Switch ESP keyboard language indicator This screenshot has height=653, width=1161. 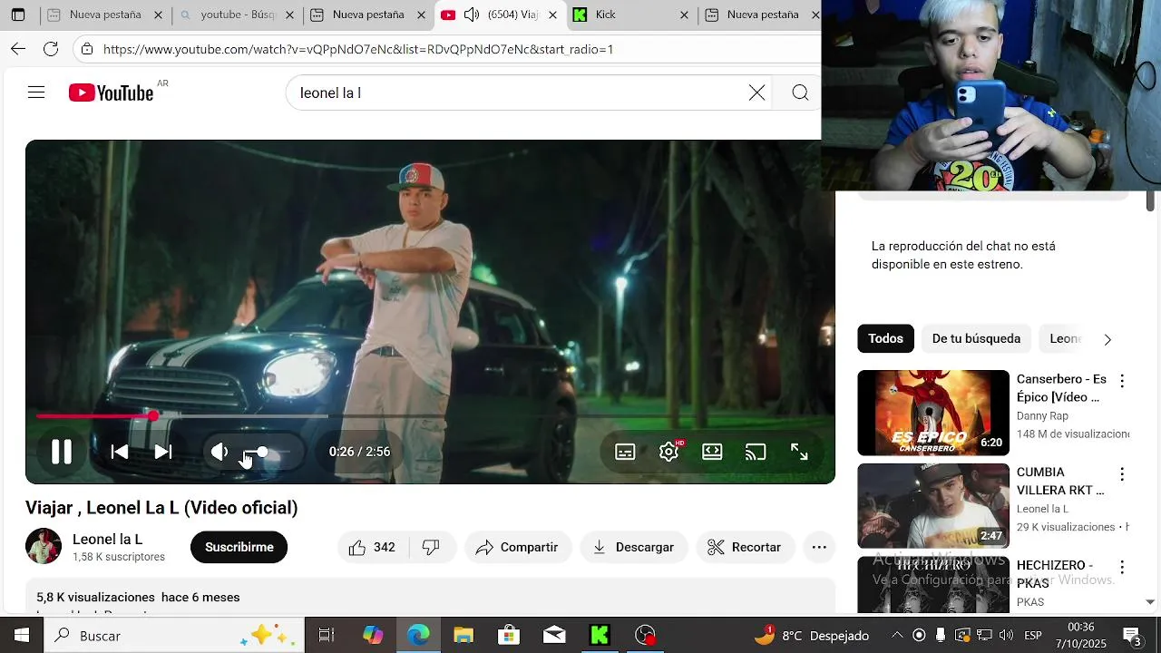(x=1033, y=636)
